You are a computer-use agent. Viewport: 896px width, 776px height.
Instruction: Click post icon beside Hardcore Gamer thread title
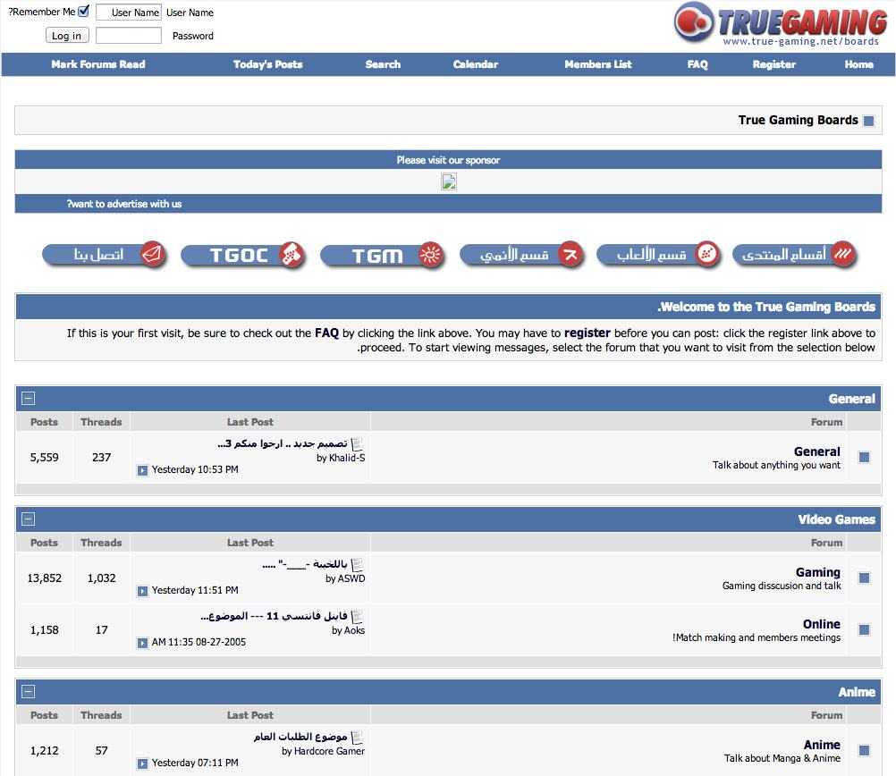tap(357, 738)
